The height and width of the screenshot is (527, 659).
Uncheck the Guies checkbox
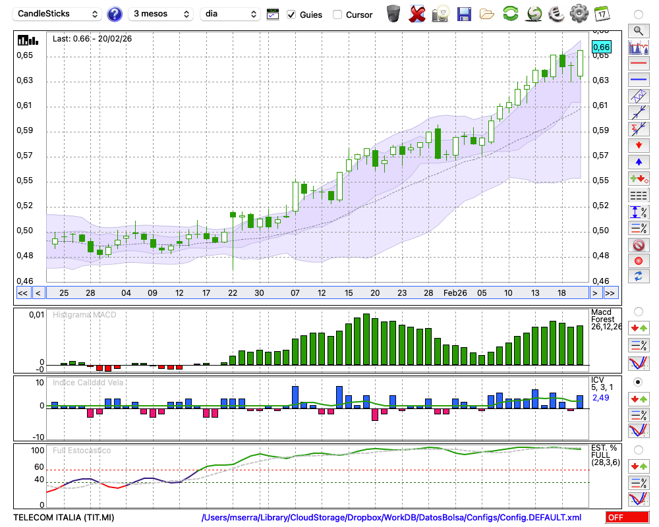291,14
